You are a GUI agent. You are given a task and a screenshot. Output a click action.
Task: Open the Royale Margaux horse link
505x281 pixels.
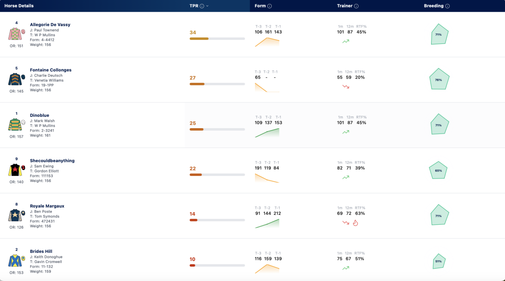point(47,206)
